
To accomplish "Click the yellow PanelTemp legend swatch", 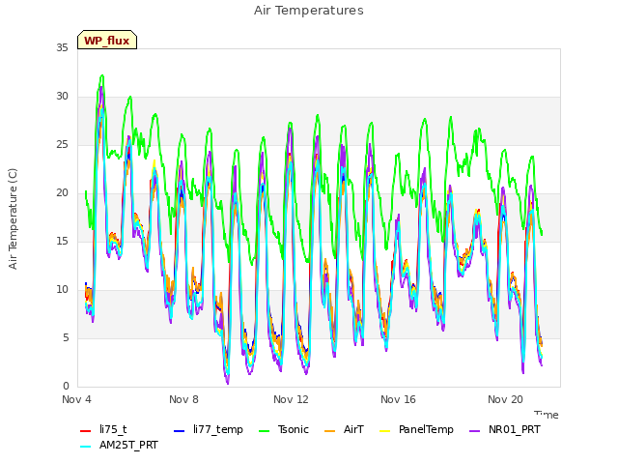I will 384,431.
